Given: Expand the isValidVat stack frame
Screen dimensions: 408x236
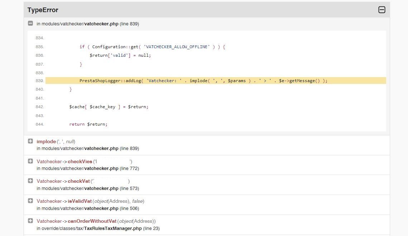Looking at the screenshot, I should coord(30,201).
